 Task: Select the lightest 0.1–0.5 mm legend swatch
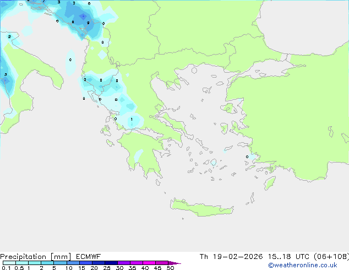point(9,263)
